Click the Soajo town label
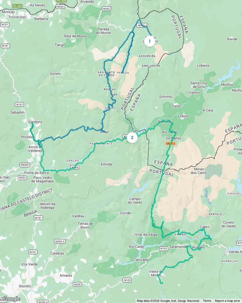242x303 pixels. pyautogui.click(x=104, y=132)
